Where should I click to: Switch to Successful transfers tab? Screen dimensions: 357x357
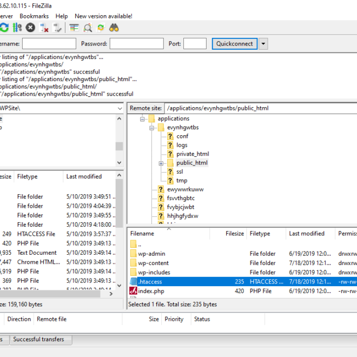tap(41, 339)
